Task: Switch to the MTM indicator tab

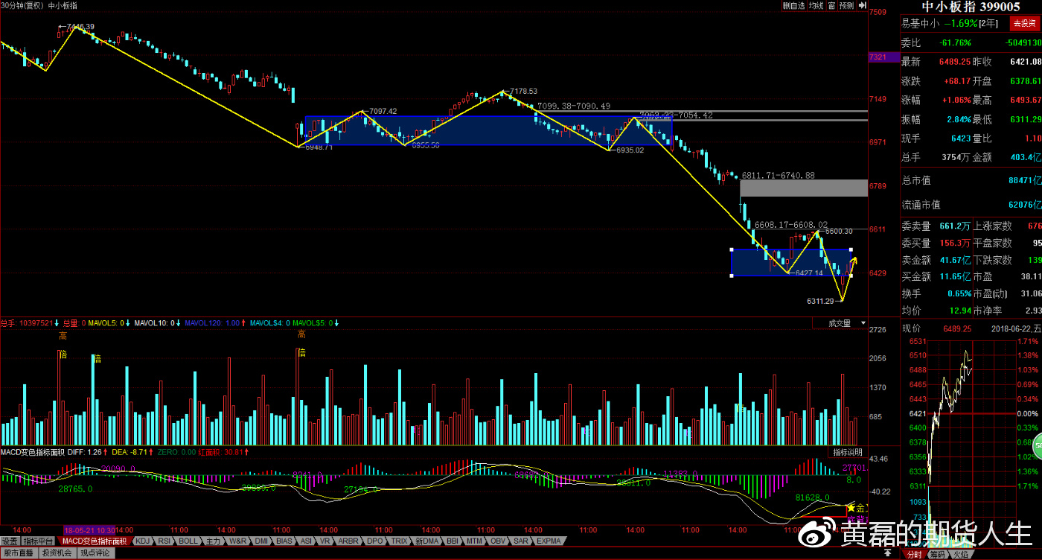Action: (476, 541)
